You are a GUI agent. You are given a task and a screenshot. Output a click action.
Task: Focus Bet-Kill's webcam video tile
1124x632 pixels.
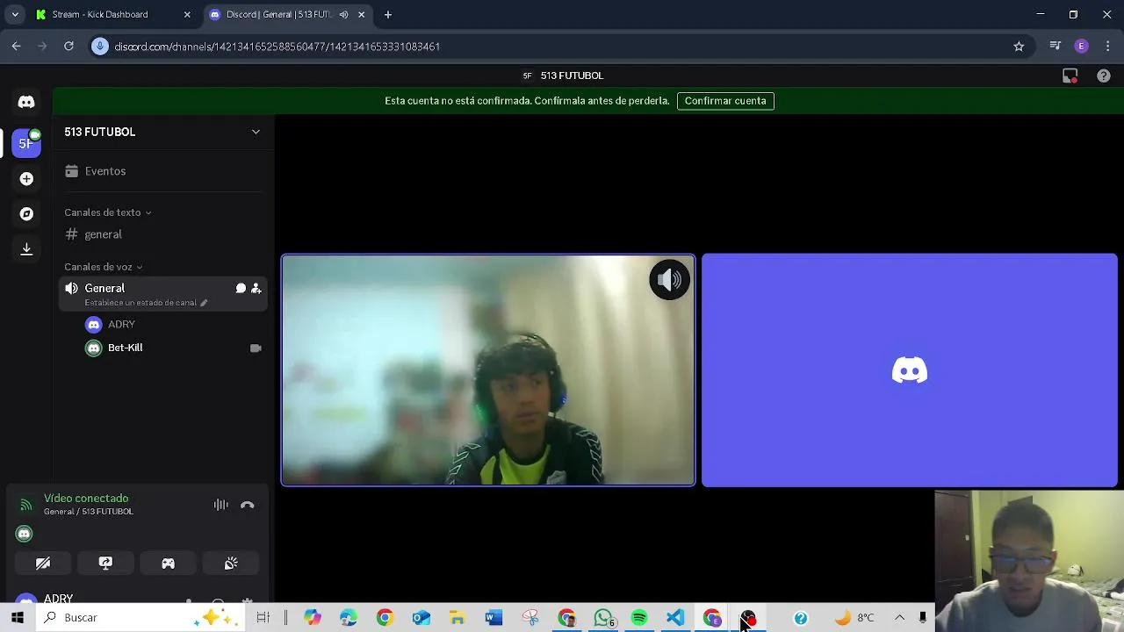coord(488,370)
